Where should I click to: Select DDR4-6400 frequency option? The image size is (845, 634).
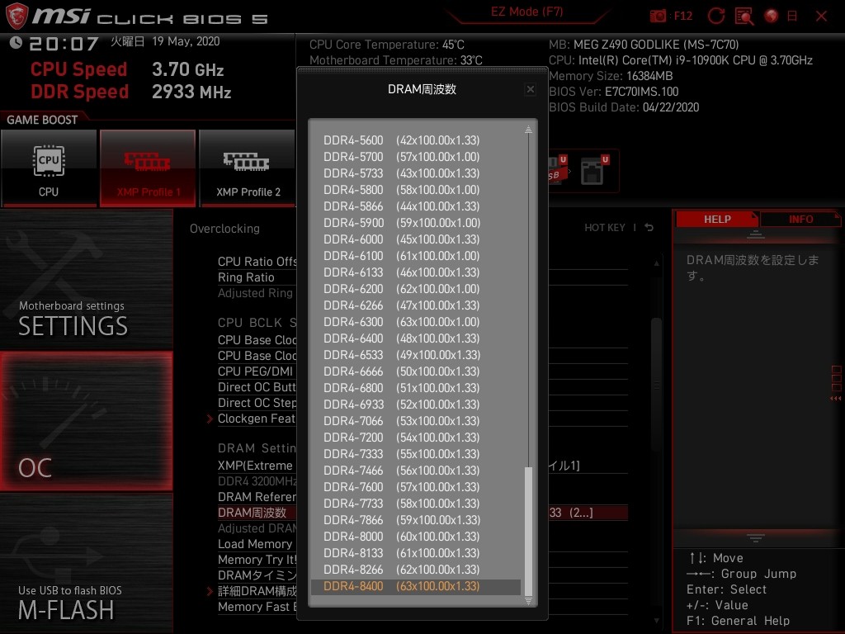[x=416, y=338]
